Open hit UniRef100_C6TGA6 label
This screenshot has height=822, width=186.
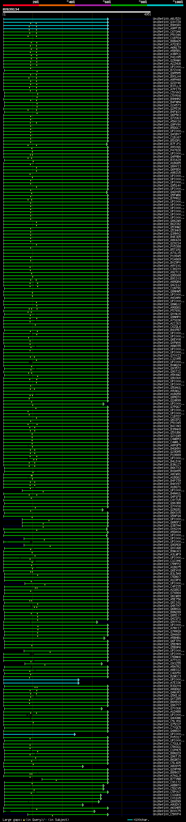tap(167, 31)
